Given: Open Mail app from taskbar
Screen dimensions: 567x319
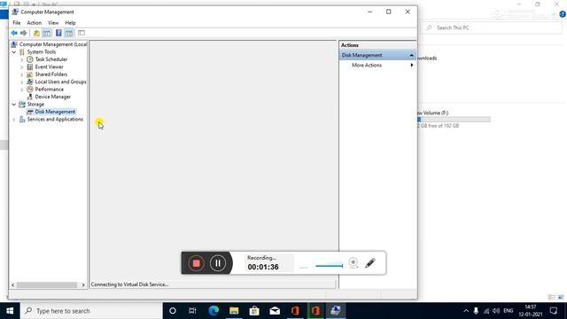Looking at the screenshot, I should 275,311.
